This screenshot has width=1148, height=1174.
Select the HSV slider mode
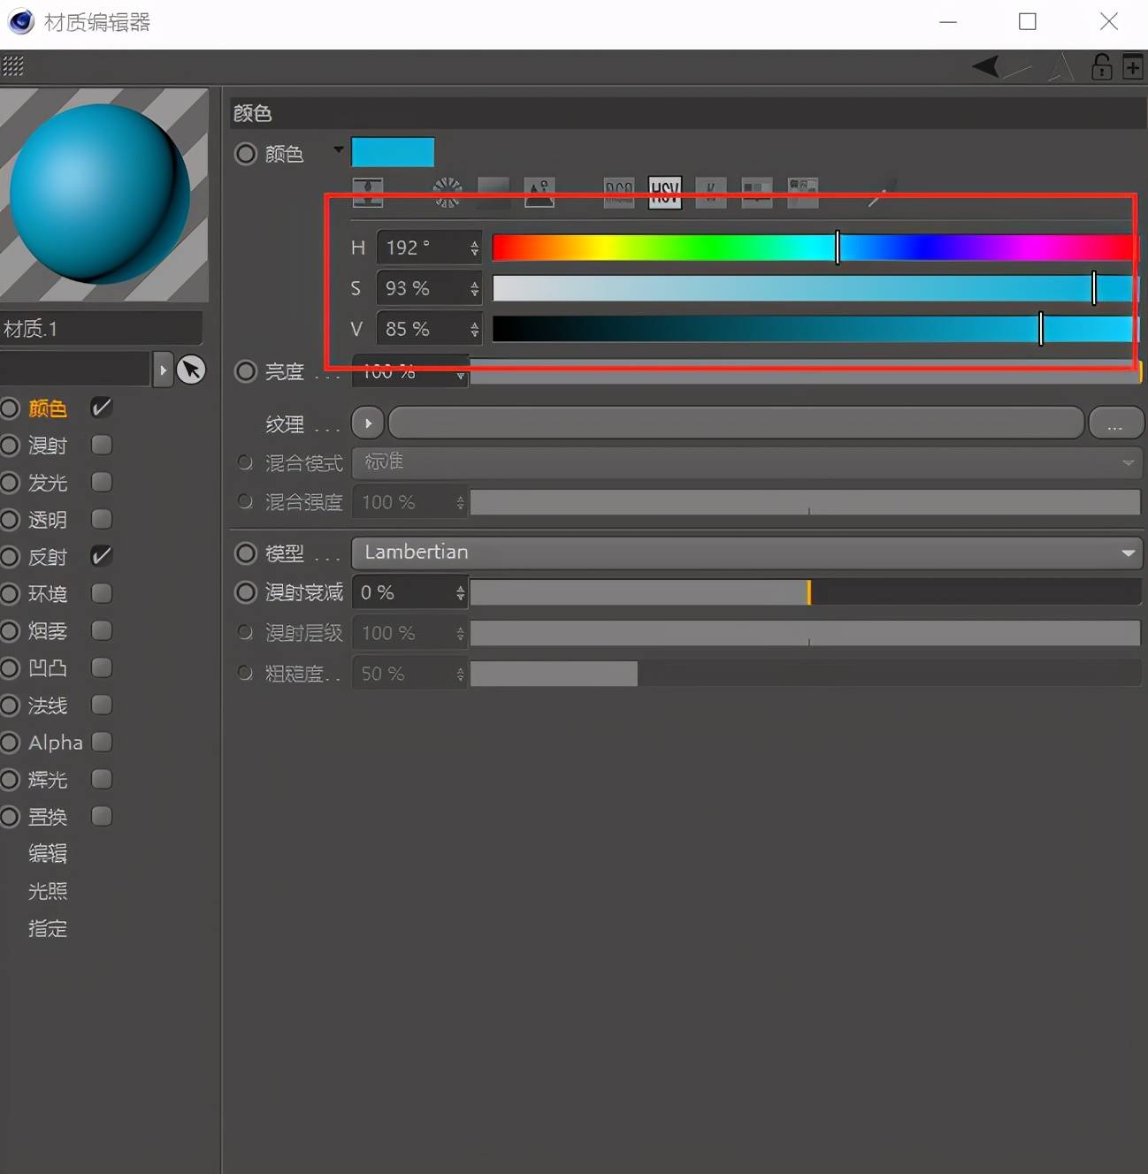665,192
